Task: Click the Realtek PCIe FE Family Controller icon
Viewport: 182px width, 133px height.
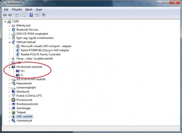Action: (x=18, y=54)
